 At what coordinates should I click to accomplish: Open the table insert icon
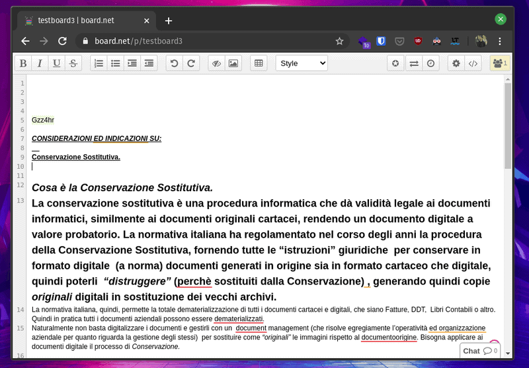259,64
